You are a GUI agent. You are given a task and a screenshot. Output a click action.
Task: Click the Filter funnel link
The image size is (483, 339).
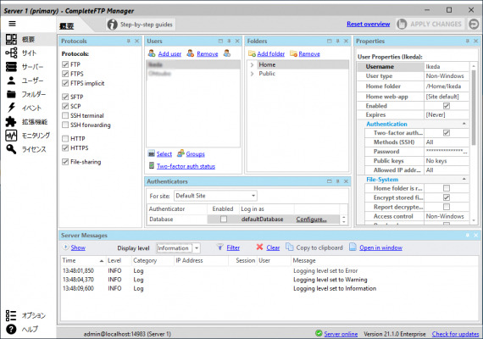click(x=233, y=247)
